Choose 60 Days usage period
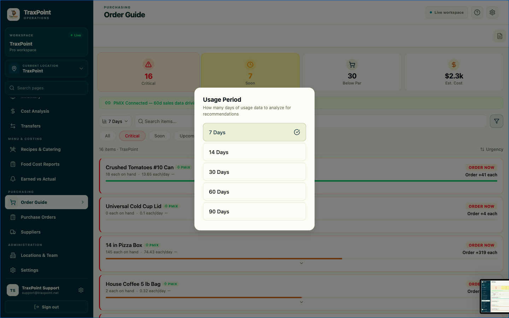Viewport: 509px width, 318px height. point(255,192)
